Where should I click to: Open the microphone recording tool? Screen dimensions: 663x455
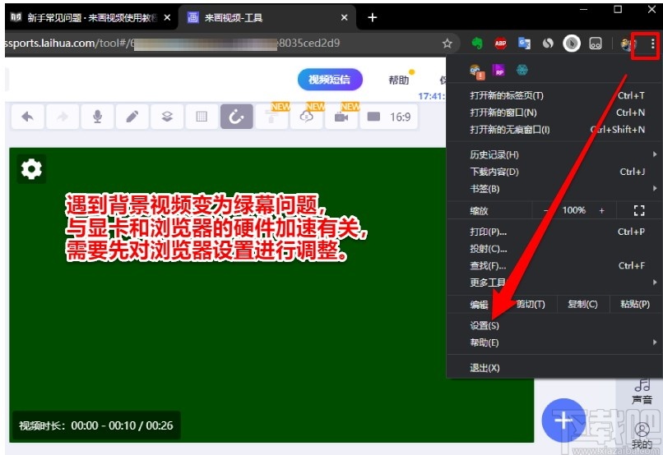(97, 117)
